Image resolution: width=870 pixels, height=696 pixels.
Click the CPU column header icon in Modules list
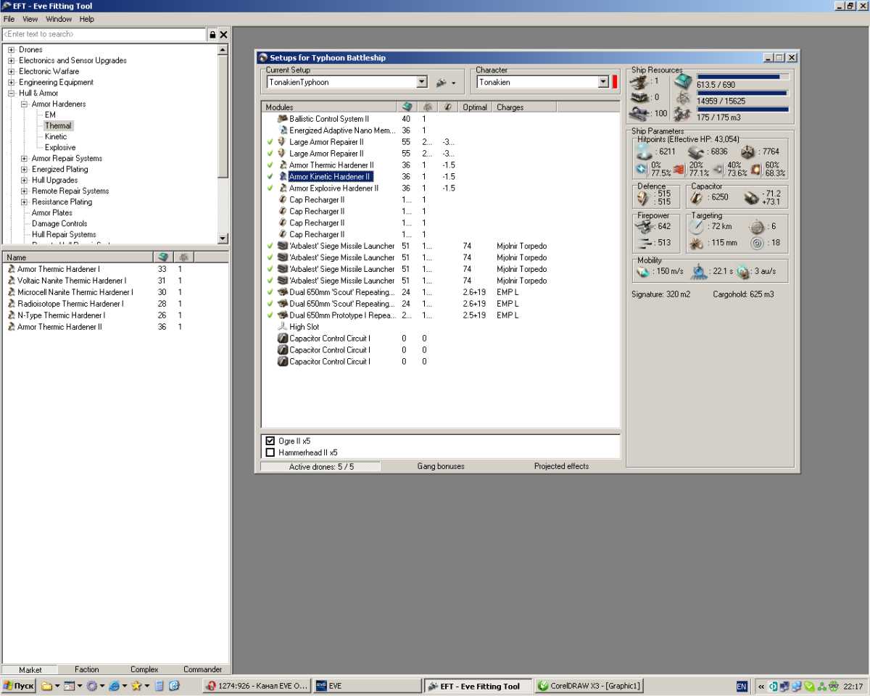point(407,107)
